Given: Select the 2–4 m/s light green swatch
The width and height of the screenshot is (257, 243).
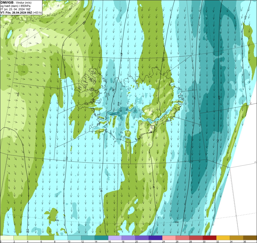Looking at the screenshot, I should pyautogui.click(x=20, y=238).
